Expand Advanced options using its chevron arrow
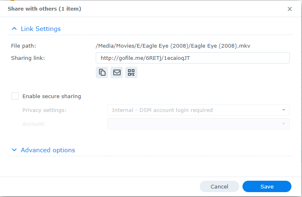 pyautogui.click(x=14, y=150)
